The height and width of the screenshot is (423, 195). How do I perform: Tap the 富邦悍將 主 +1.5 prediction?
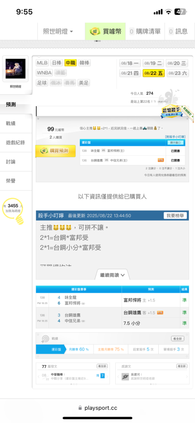(x=140, y=300)
